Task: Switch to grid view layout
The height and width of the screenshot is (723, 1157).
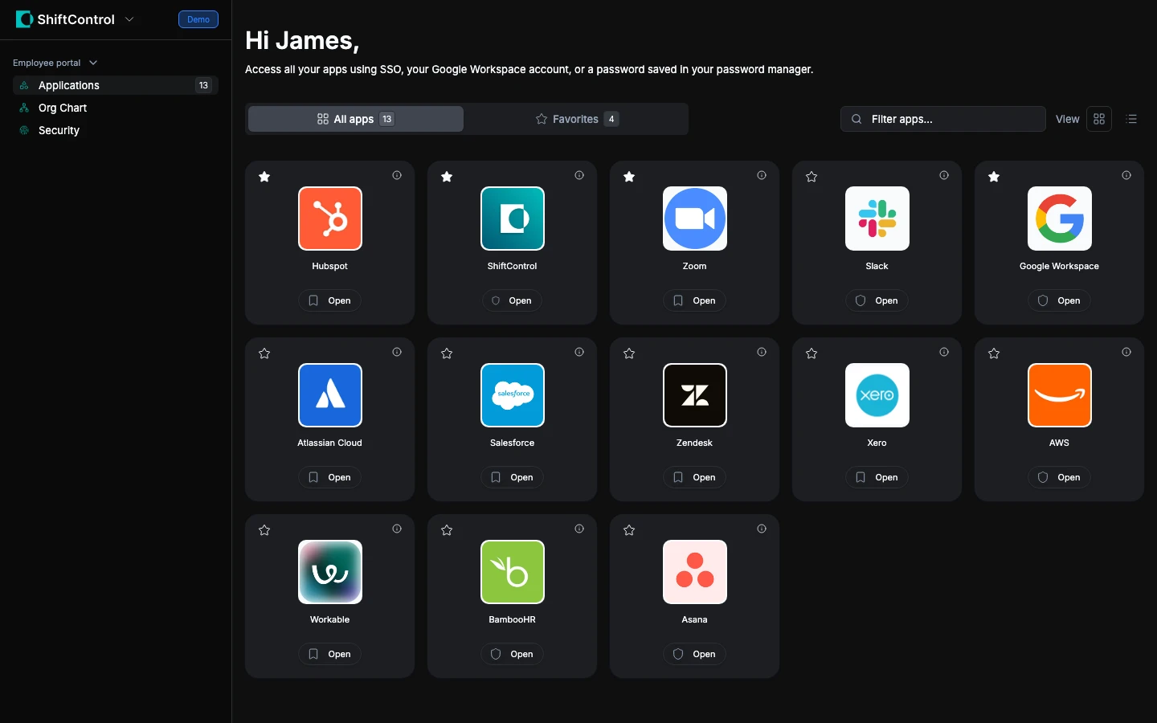Action: [x=1099, y=119]
